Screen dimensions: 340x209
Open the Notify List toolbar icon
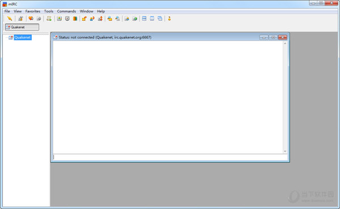127,19
